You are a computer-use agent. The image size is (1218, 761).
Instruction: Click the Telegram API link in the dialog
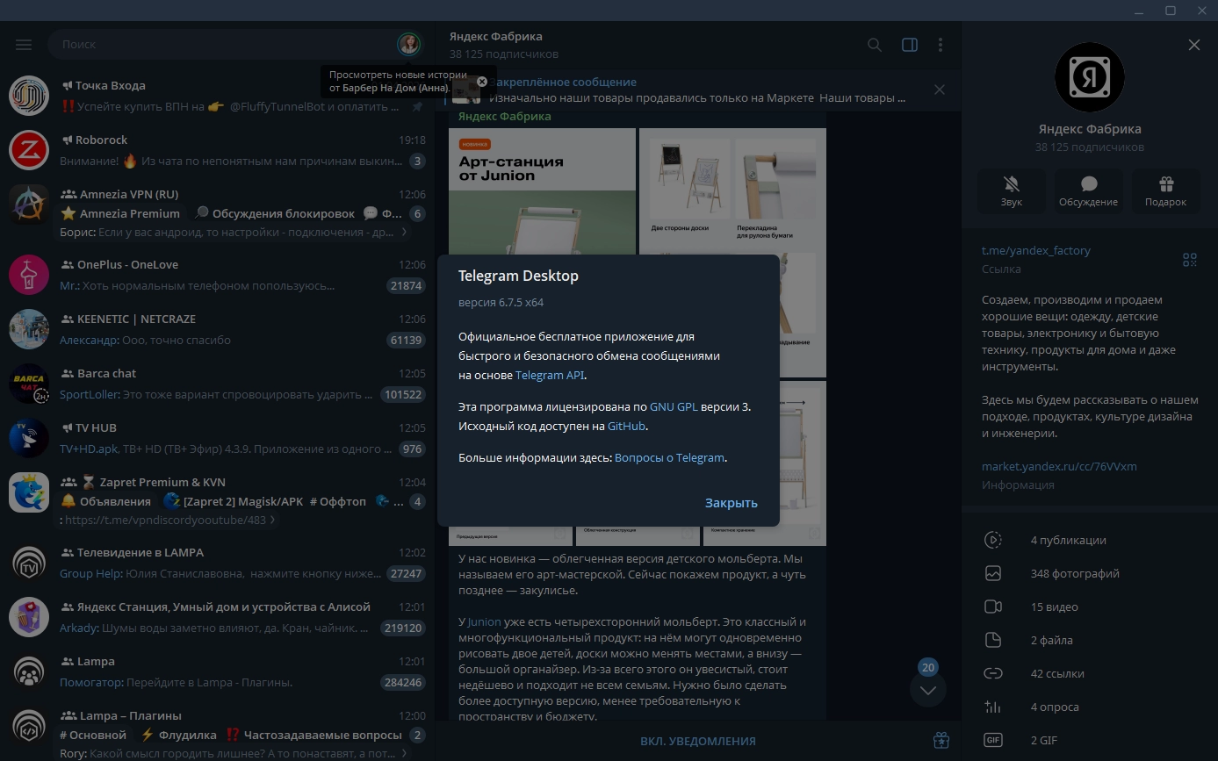[550, 375]
